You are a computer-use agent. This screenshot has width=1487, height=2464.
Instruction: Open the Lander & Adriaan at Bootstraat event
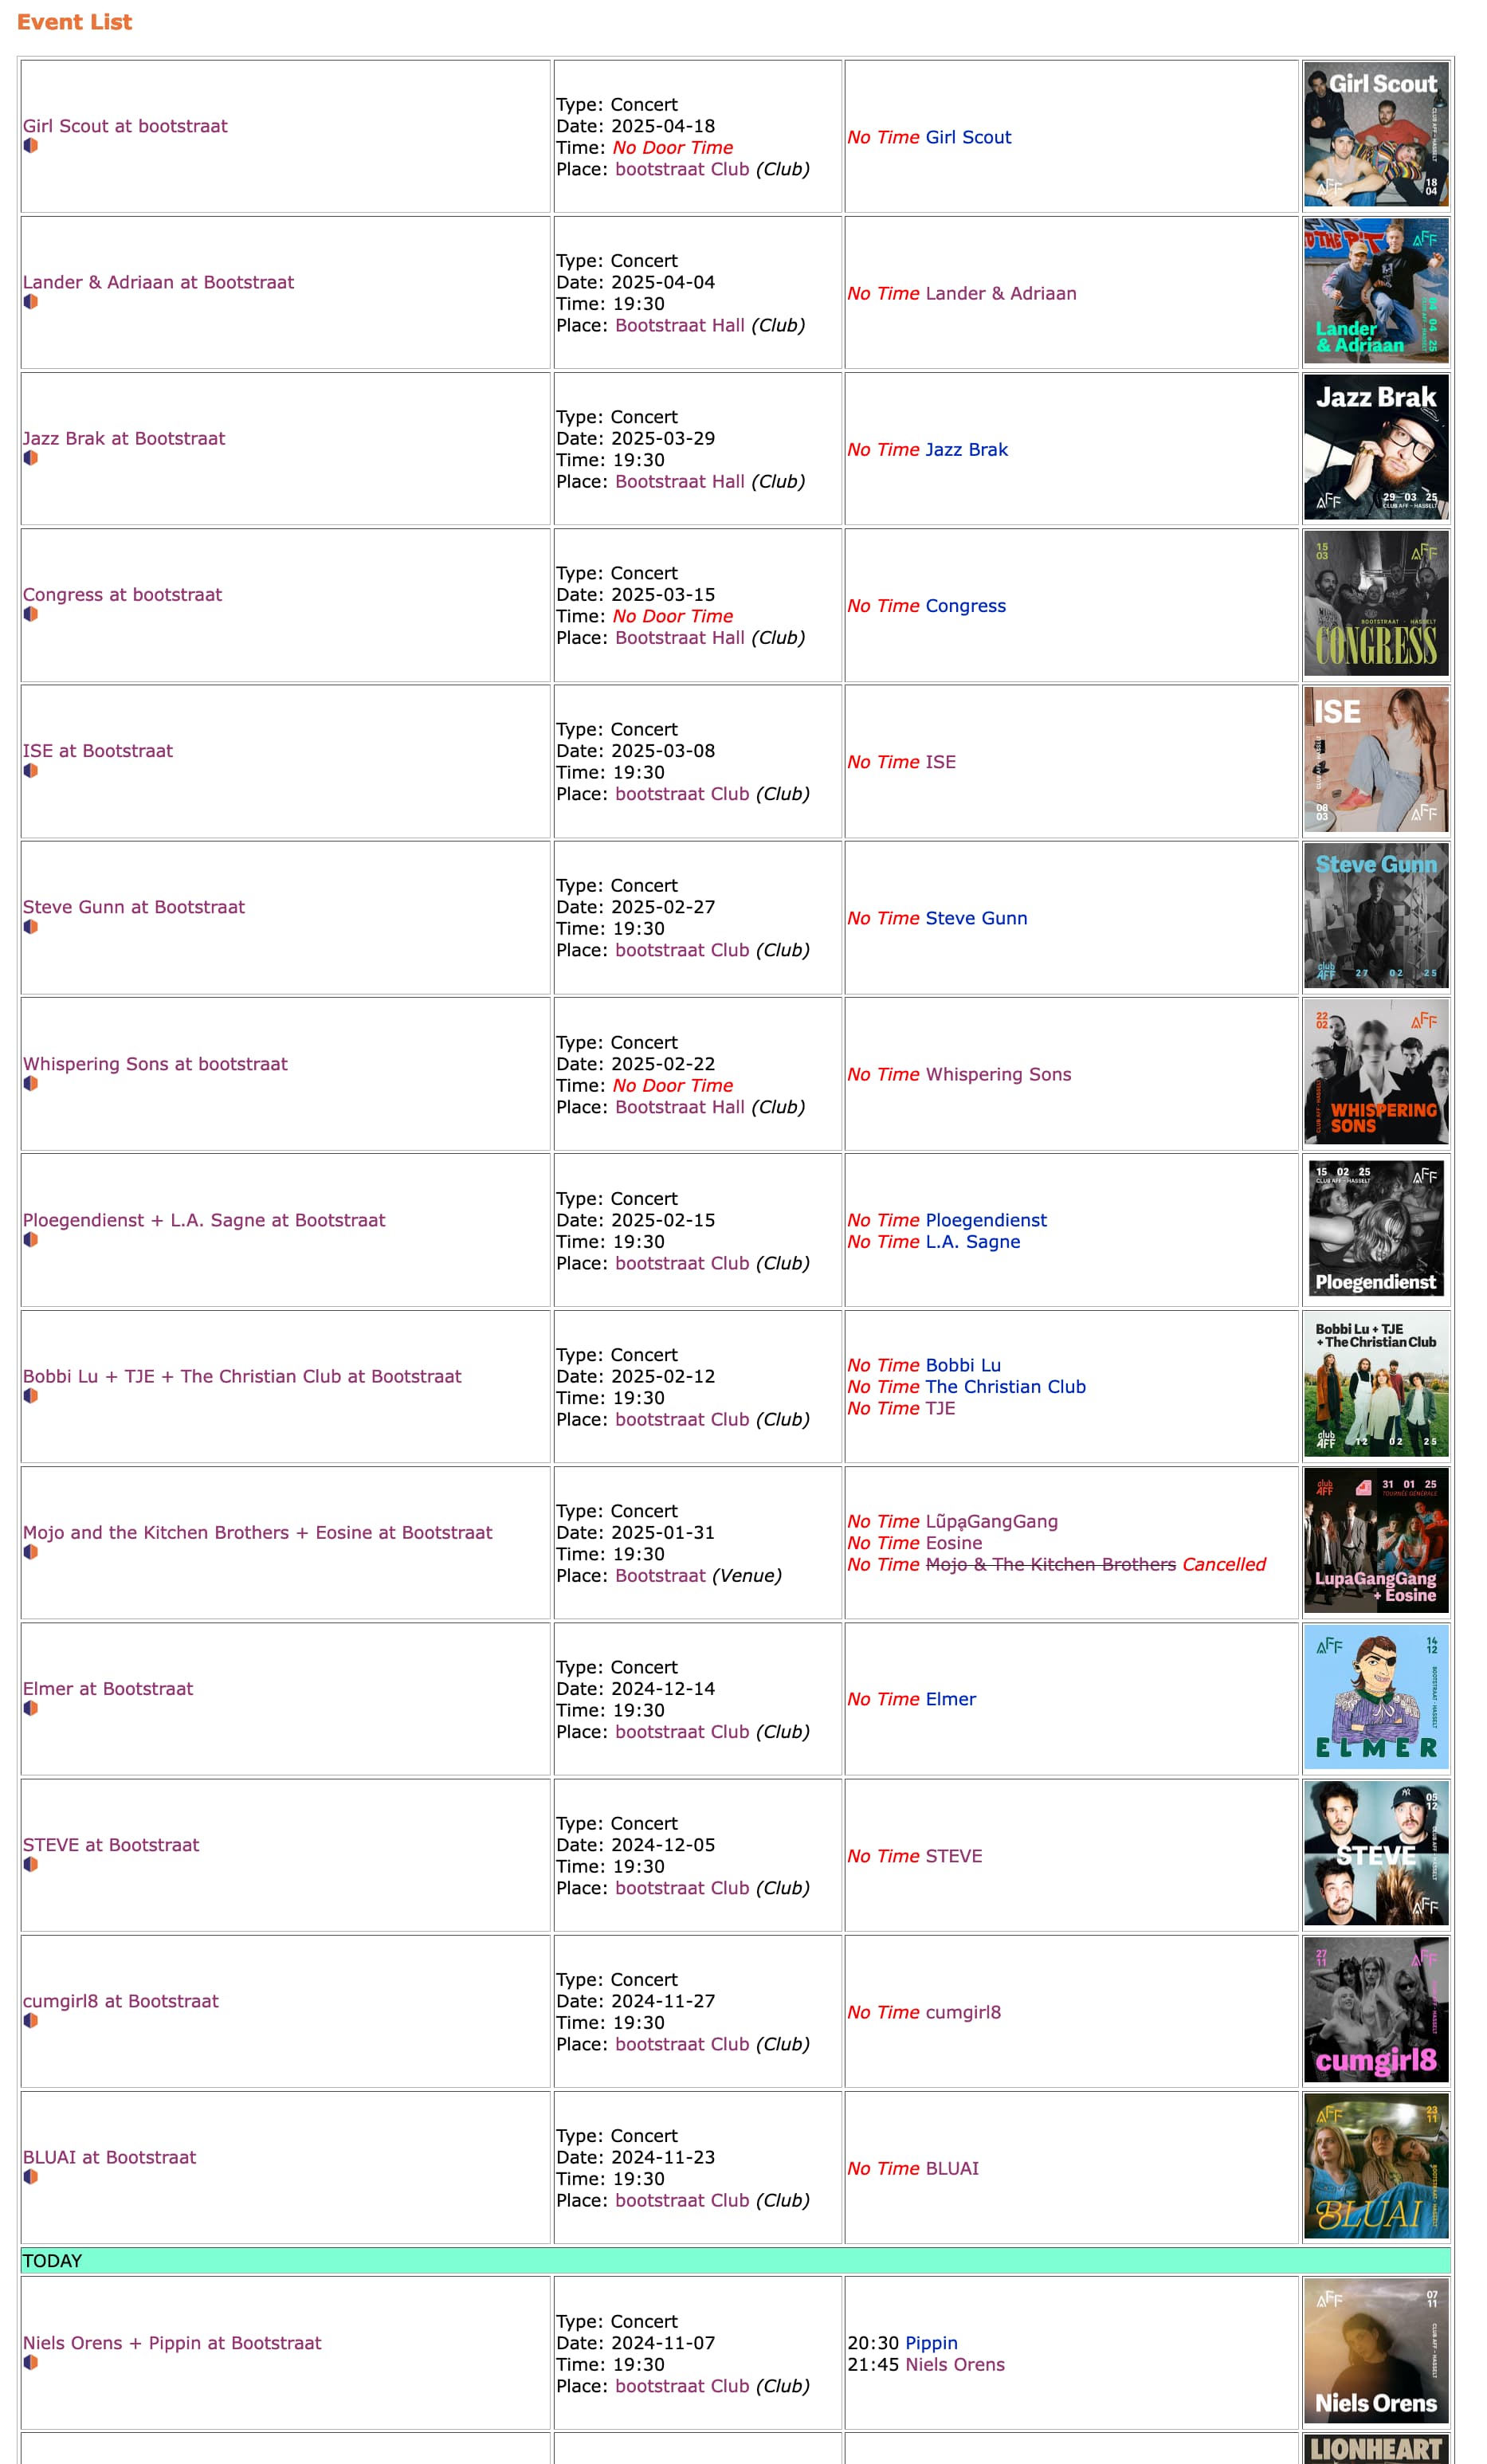(x=158, y=282)
